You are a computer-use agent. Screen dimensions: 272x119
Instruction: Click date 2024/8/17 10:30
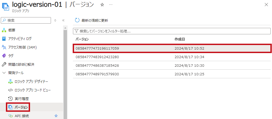pyautogui.click(x=189, y=65)
